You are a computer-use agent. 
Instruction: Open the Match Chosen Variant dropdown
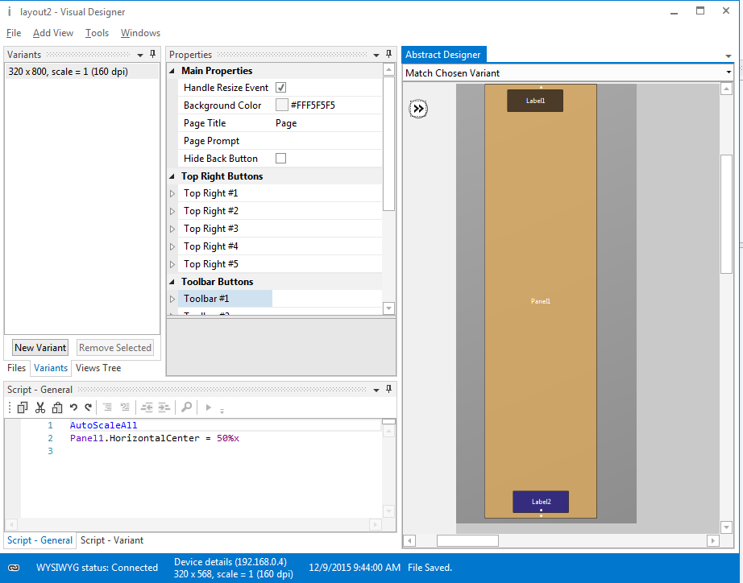pyautogui.click(x=728, y=72)
